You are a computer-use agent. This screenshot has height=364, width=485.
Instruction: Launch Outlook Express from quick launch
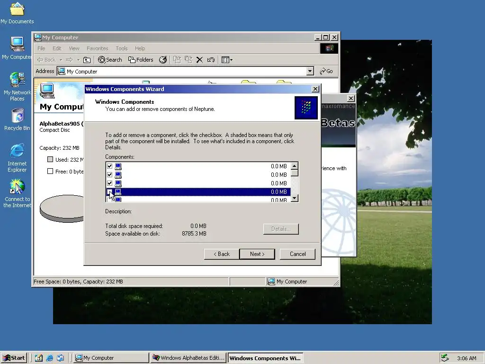[x=60, y=358]
